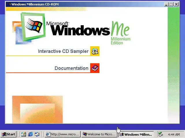Click the purple help book icon
The image size is (185, 138).
coord(95,68)
